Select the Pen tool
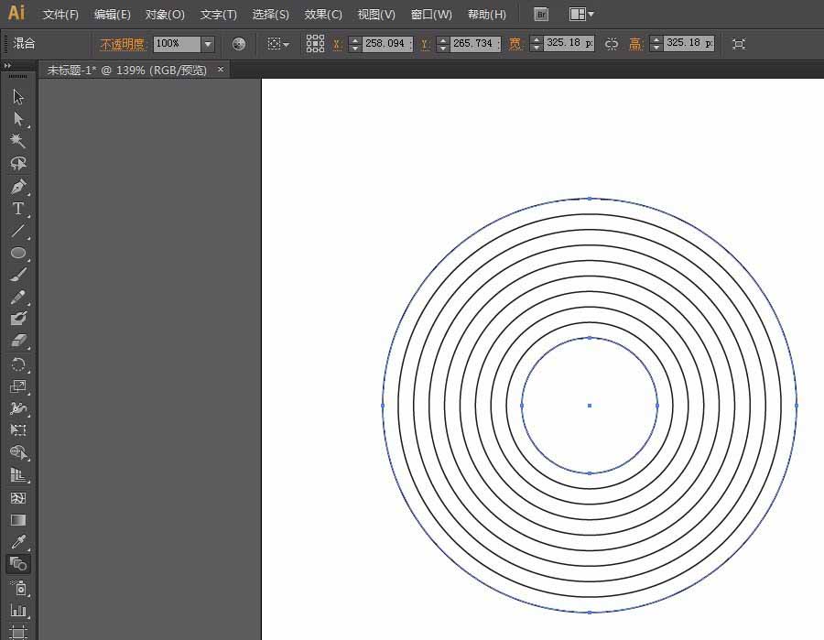Screen dimensions: 824x640 point(18,187)
